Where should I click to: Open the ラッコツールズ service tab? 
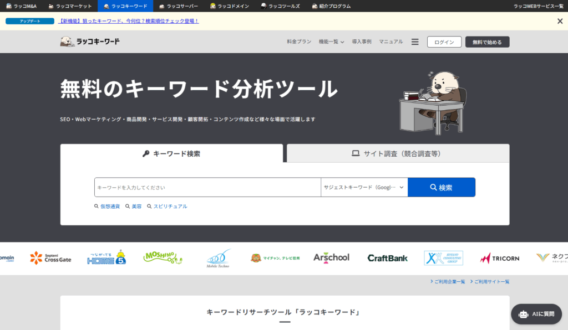click(x=280, y=6)
